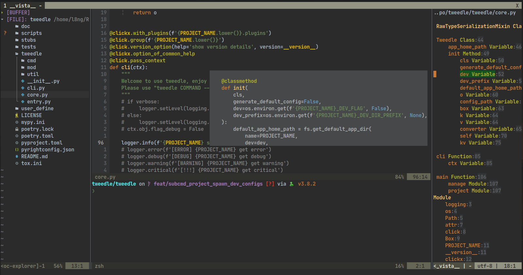523x275 pixels.
Task: Click the key icon next to LICENSE
Action: [x=17, y=115]
